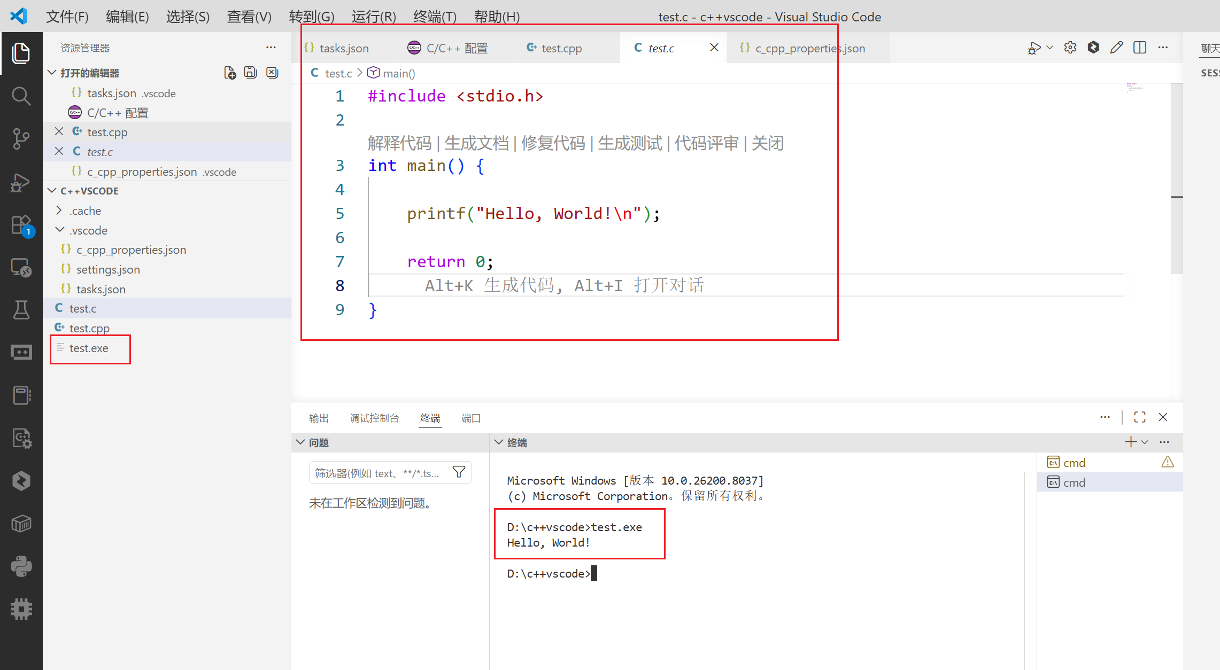Click the editor vertical scrollbar
The width and height of the screenshot is (1220, 670).
point(1176,179)
